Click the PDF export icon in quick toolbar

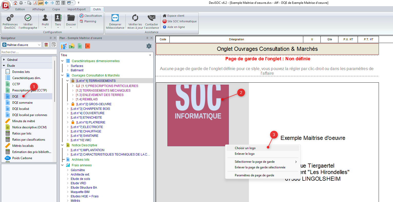pyautogui.click(x=35, y=3)
